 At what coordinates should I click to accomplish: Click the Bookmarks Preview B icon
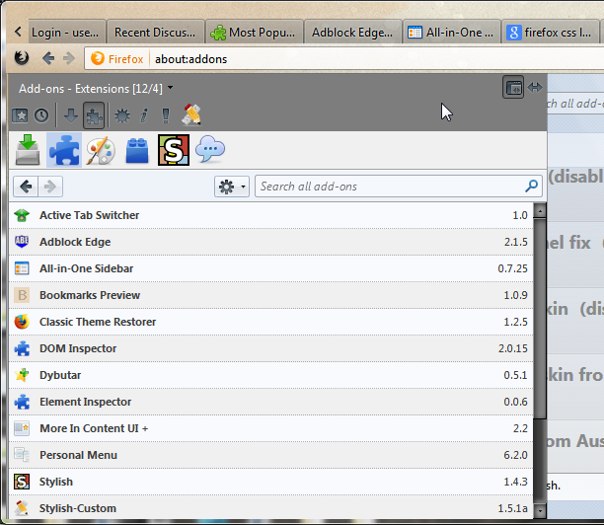point(22,295)
